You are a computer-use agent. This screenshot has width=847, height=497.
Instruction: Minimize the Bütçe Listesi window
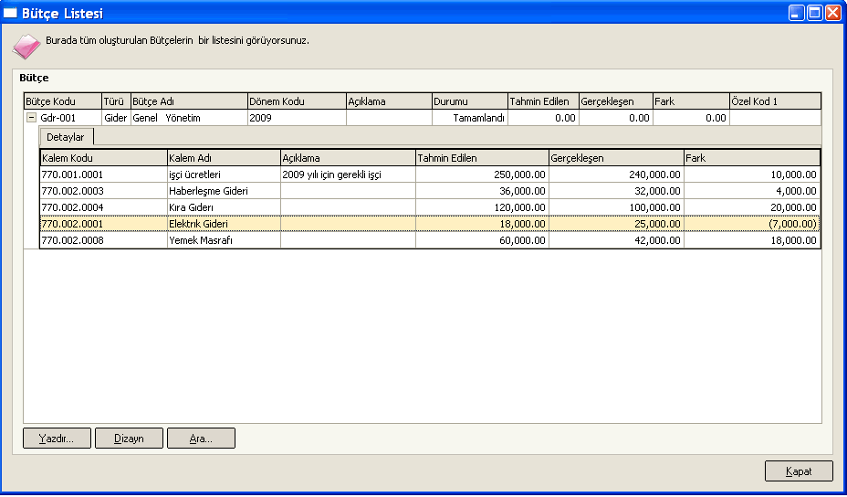tap(797, 13)
